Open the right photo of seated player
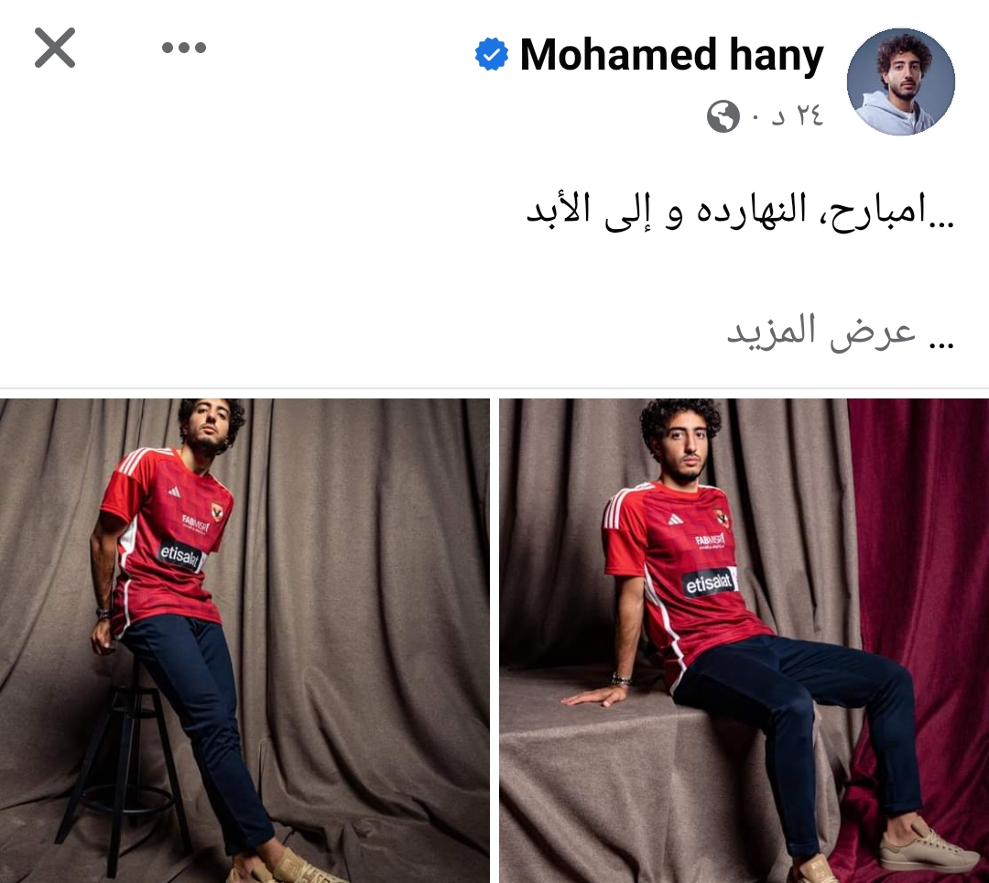989x883 pixels. coord(744,640)
